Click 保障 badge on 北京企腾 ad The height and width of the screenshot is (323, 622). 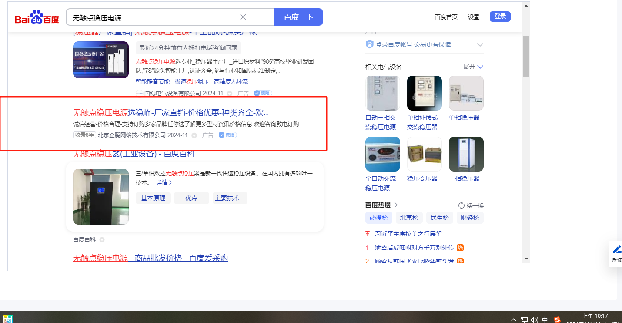coord(227,135)
